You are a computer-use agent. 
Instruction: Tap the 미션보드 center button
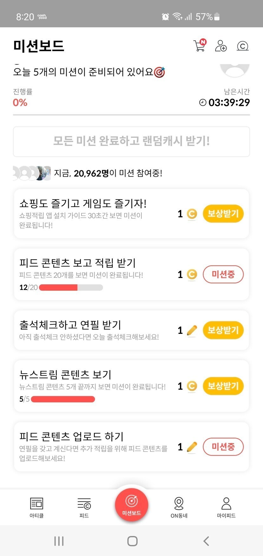(x=131, y=505)
